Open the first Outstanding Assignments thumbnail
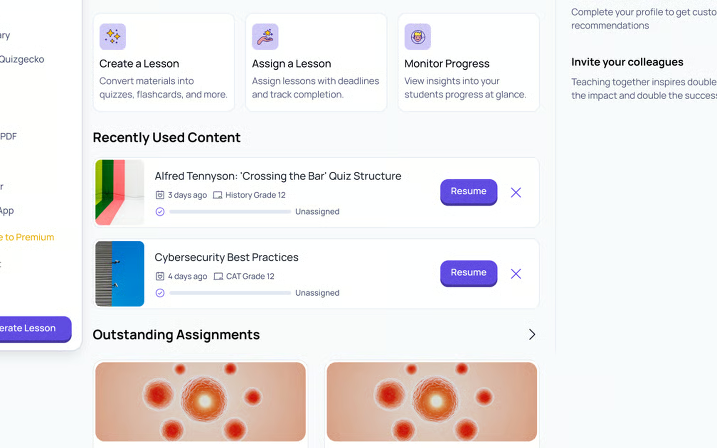717x448 pixels. point(200,402)
